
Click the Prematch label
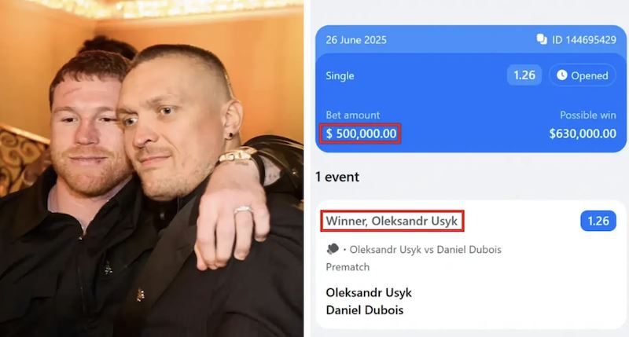pos(348,267)
